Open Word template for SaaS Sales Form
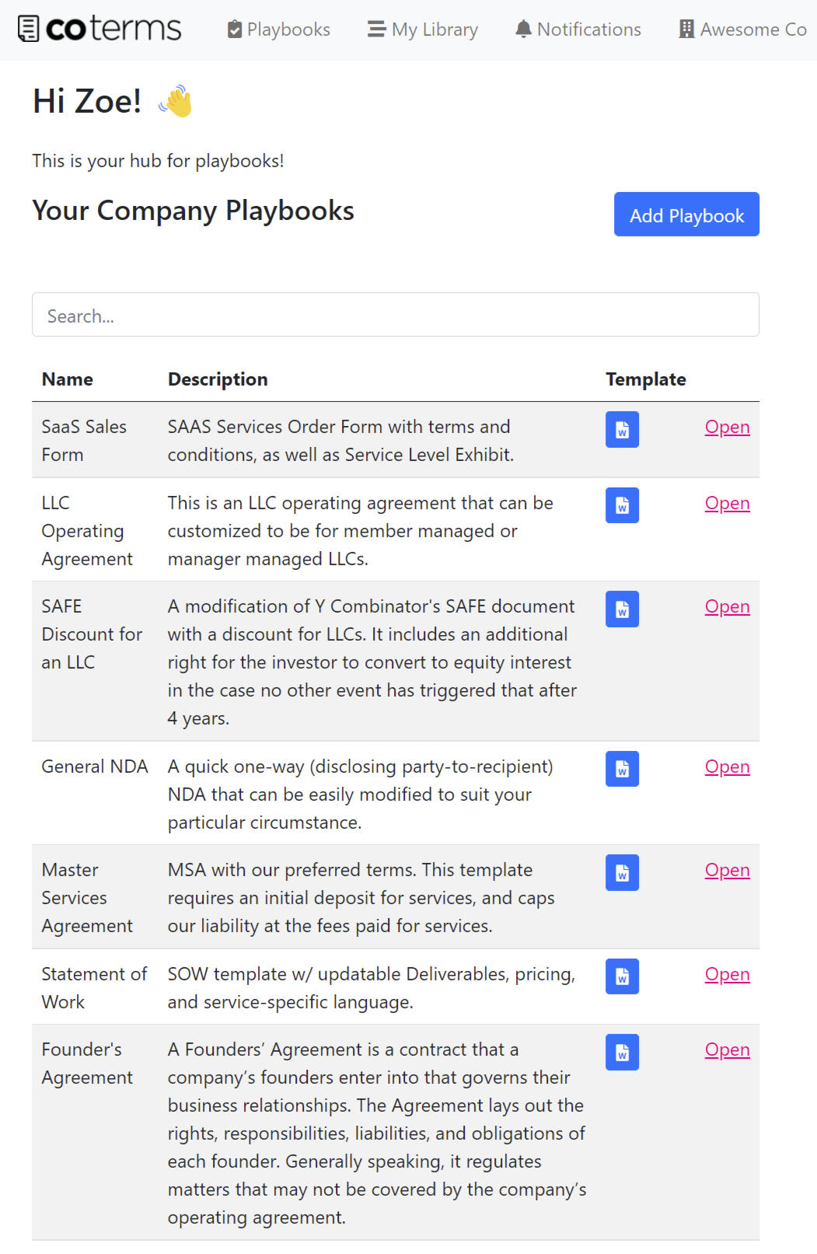 coord(622,430)
